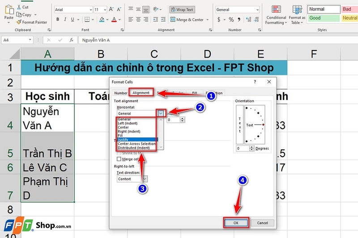Viewport: 358px width, 238px height.
Task: Click the formula bar text
Action: point(96,40)
